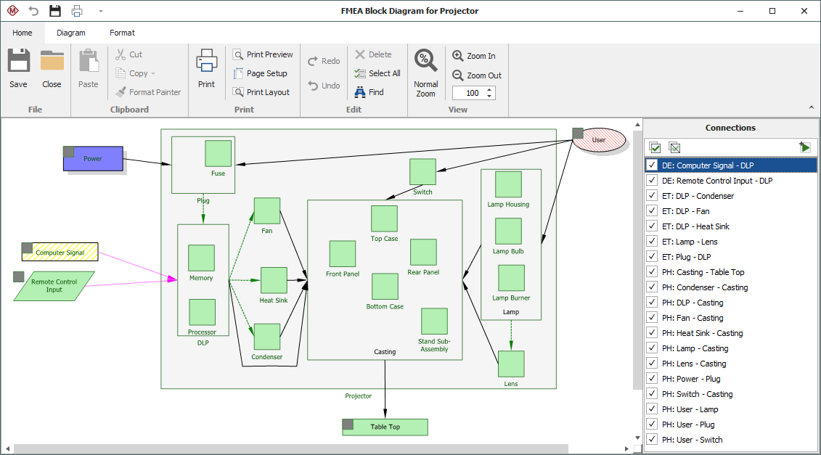Open Page Setup
Viewport: 821px width, 455px height.
tap(260, 73)
